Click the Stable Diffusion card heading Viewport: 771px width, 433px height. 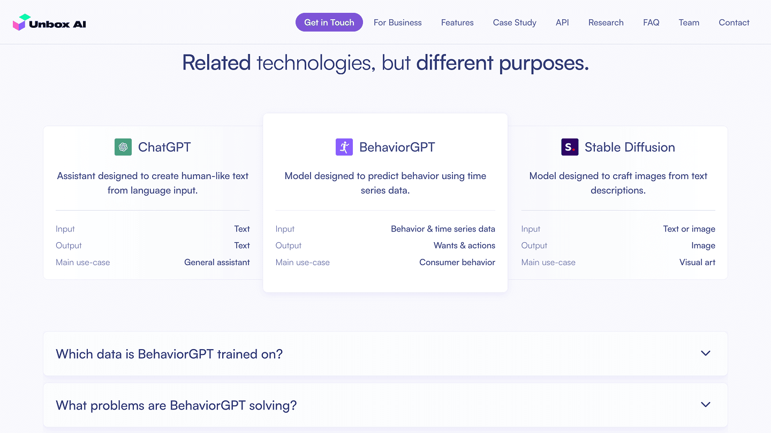click(x=630, y=147)
